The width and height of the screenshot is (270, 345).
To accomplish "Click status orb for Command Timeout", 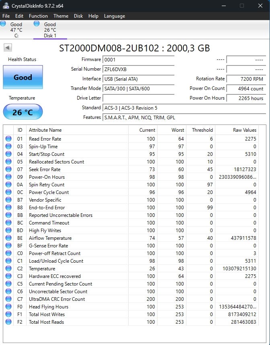I will point(8,223).
